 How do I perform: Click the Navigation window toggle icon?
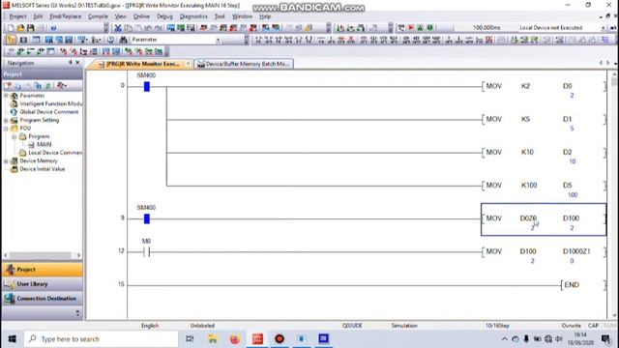(x=11, y=40)
